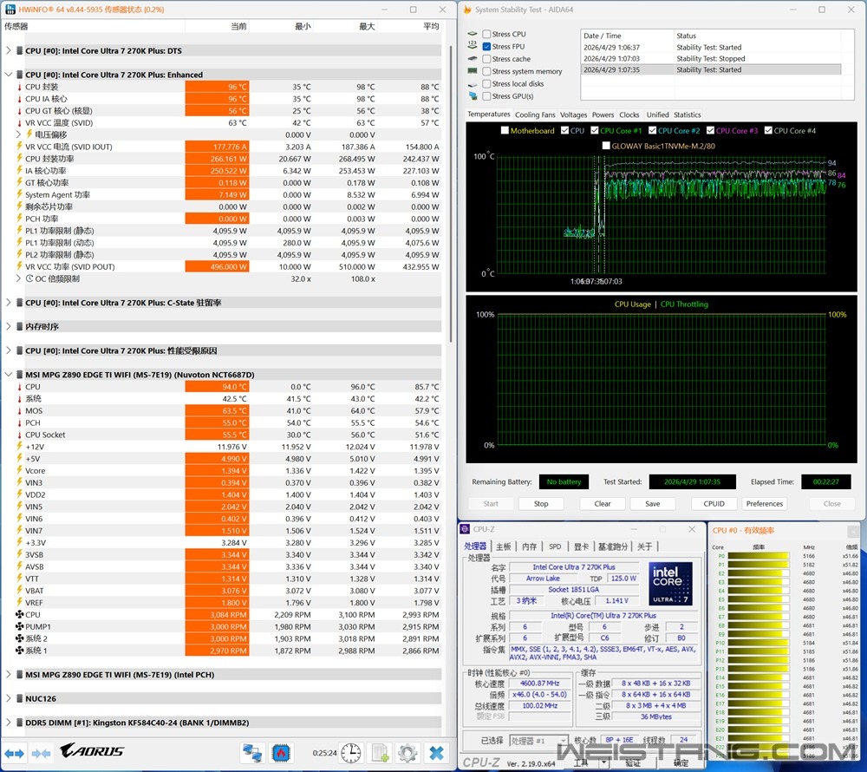Click HWiNFO clock reset timer icon
The height and width of the screenshot is (772, 867).
pyautogui.click(x=351, y=753)
